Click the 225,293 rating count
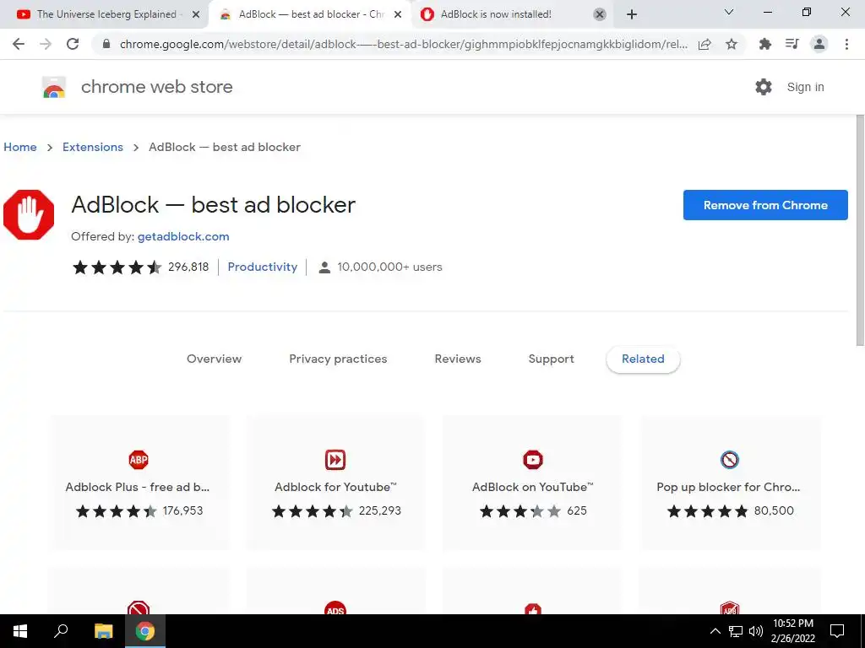The height and width of the screenshot is (648, 865). click(x=379, y=510)
